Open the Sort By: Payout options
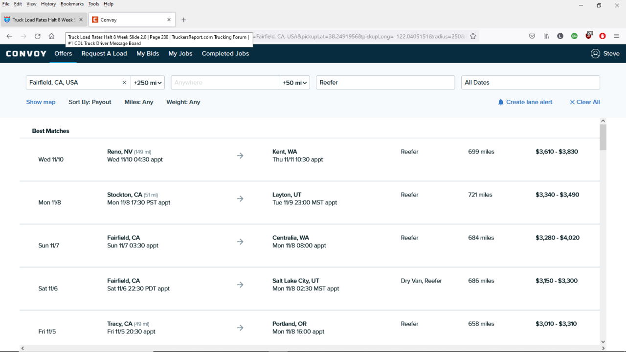 point(90,102)
